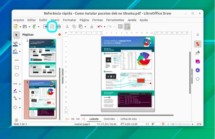Show more drawing tools chevron
This screenshot has width=215, height=139.
click(16, 120)
